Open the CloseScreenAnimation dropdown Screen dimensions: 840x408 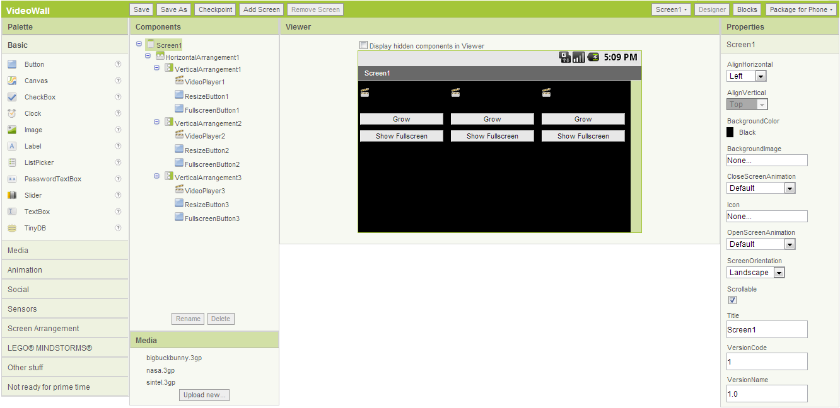point(761,188)
